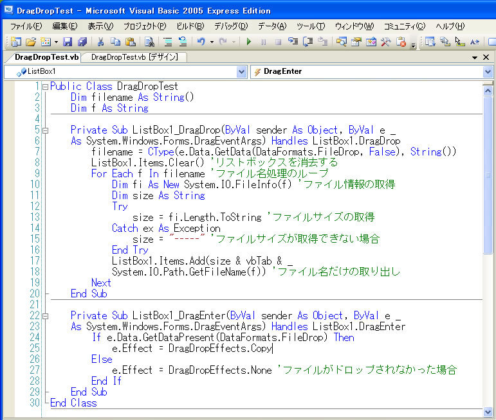Click the Paste clipboard icon

pos(131,42)
